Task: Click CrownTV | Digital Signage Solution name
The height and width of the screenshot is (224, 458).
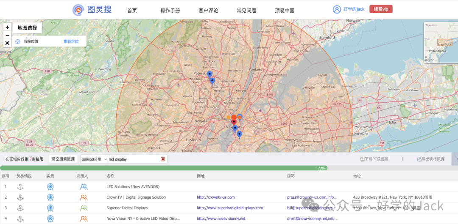Action: pos(136,197)
